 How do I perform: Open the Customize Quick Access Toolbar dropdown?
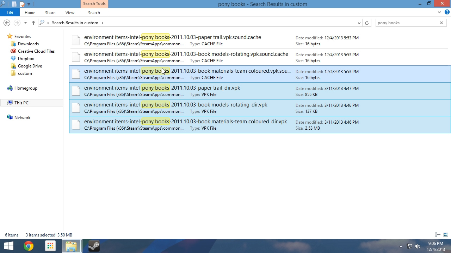click(29, 5)
